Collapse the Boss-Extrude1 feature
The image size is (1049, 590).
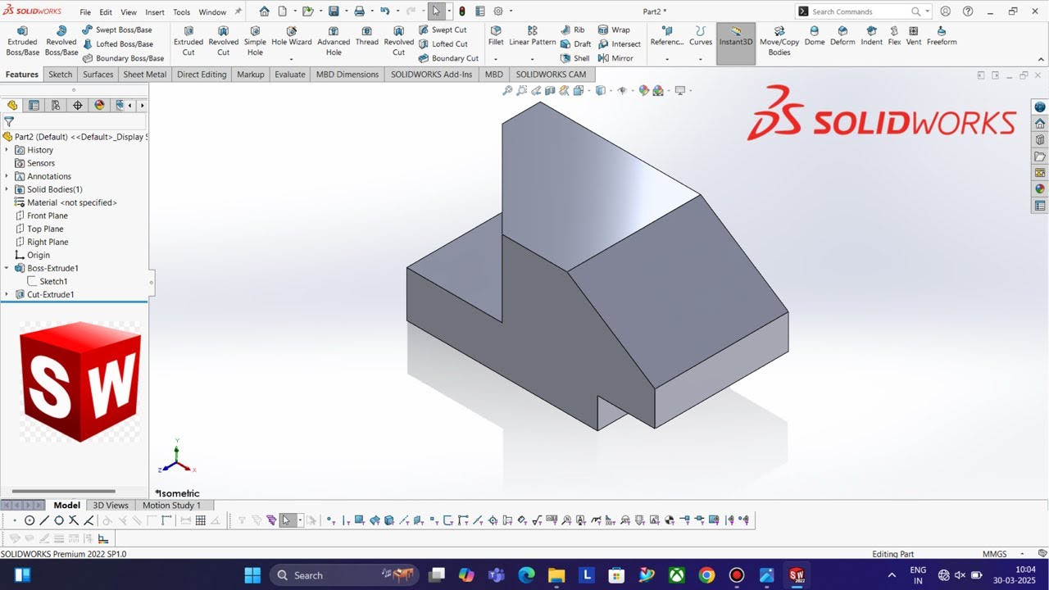pyautogui.click(x=7, y=268)
